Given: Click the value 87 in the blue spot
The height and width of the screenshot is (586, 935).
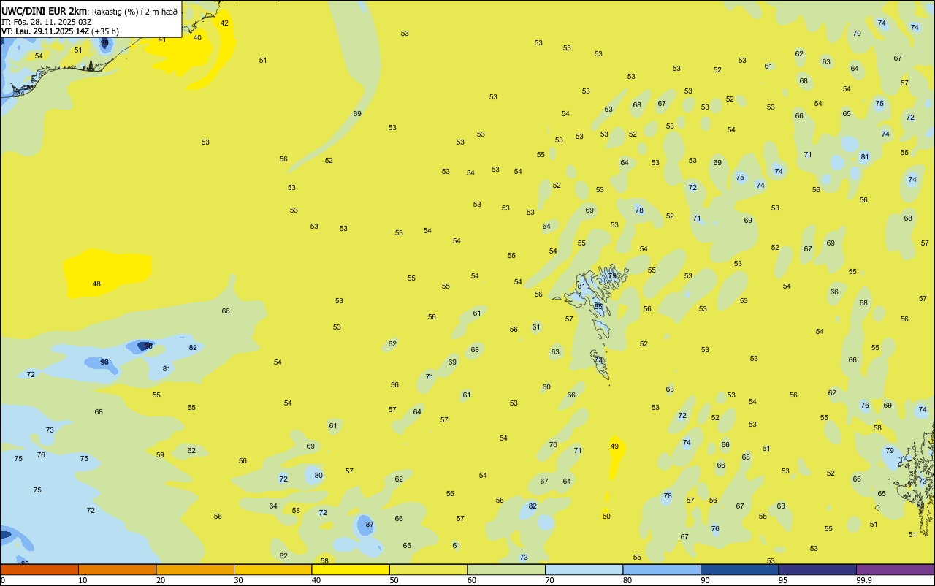Looking at the screenshot, I should (370, 525).
